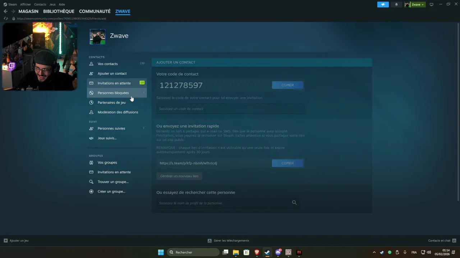The width and height of the screenshot is (460, 258).
Task: Open Invitations en attente under Contacts
Action: coord(117,83)
